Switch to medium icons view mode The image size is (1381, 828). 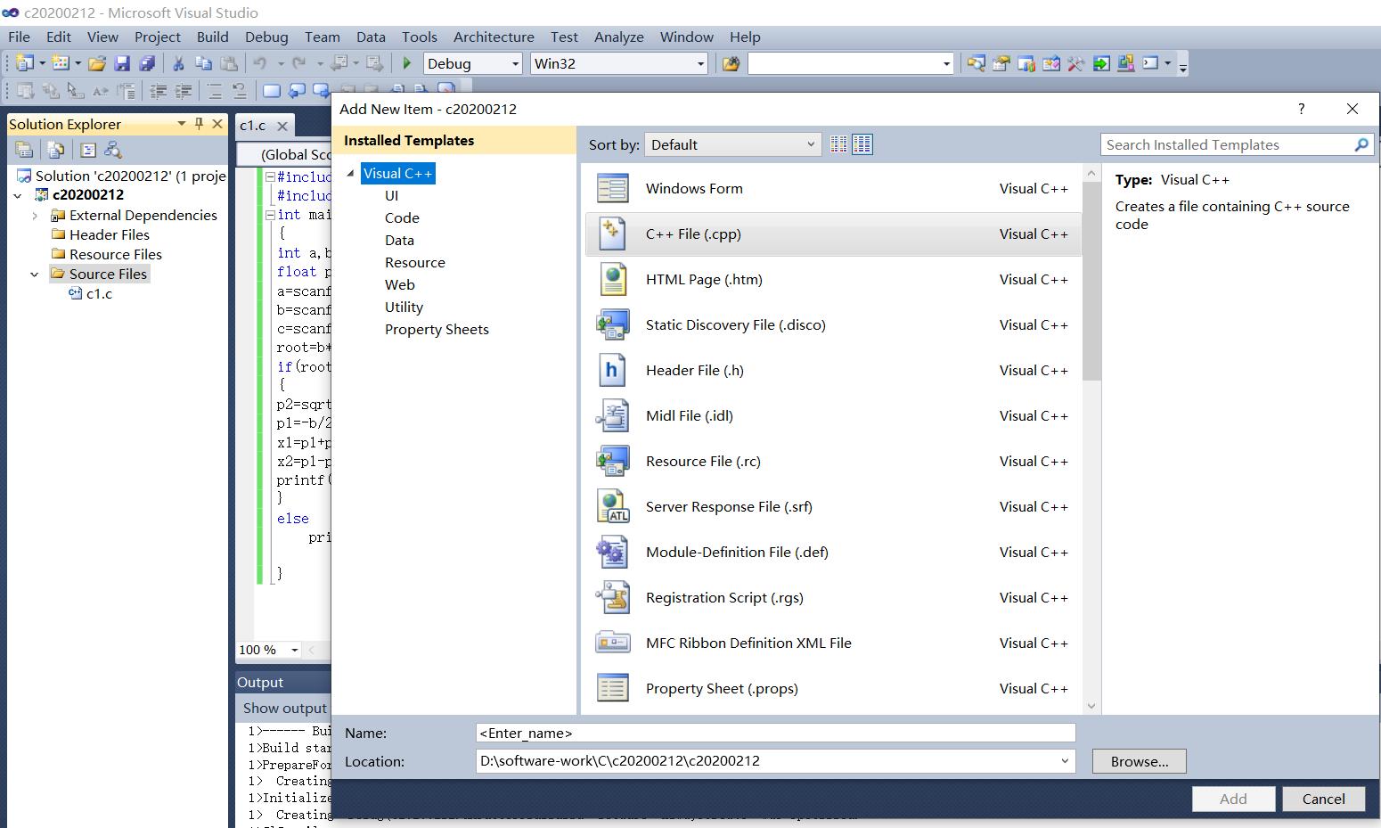pos(862,143)
